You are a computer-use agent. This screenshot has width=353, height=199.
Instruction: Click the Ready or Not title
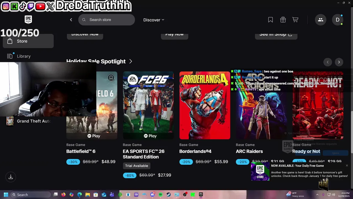click(x=306, y=151)
